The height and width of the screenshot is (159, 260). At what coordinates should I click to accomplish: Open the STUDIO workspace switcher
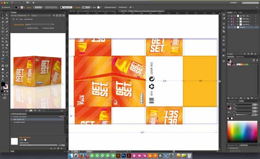[x=234, y=3]
